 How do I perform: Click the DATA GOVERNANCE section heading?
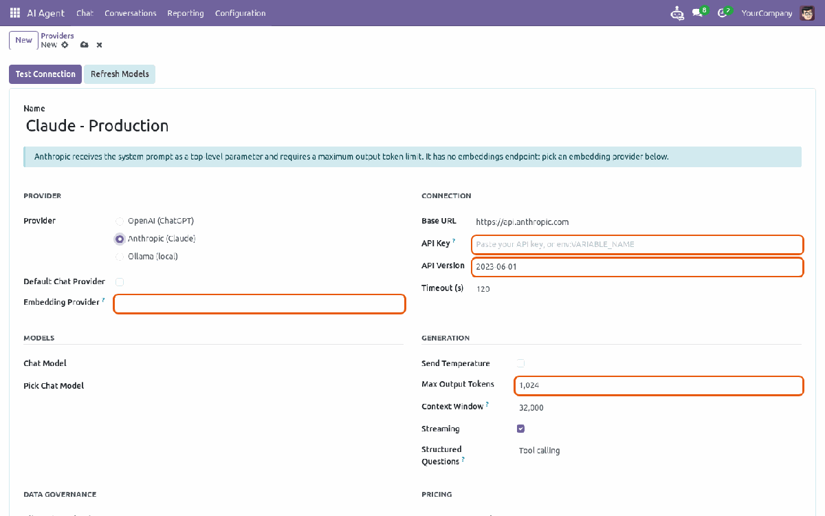click(60, 494)
